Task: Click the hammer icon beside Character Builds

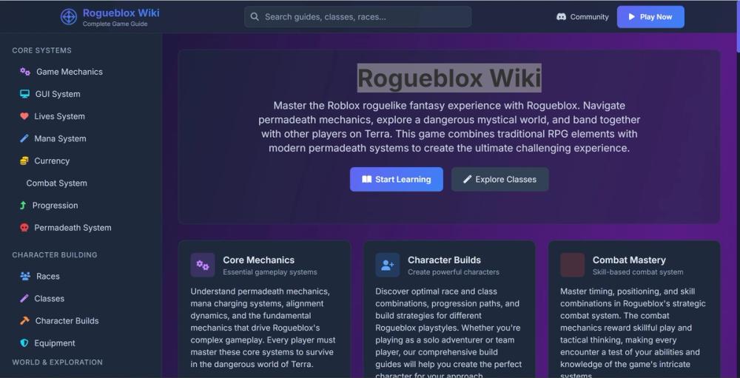Action: 24,320
